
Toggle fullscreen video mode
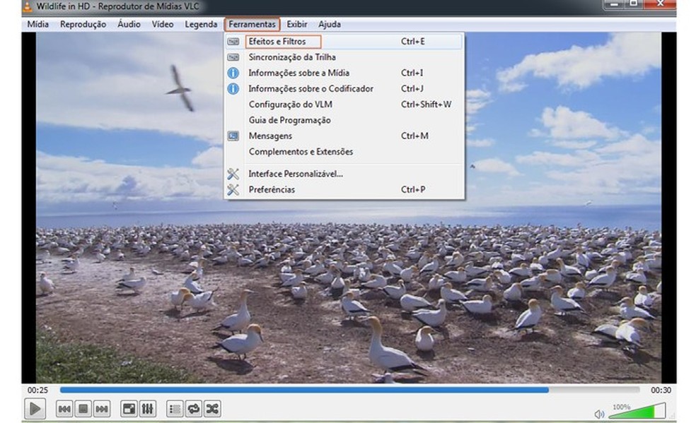tap(129, 408)
